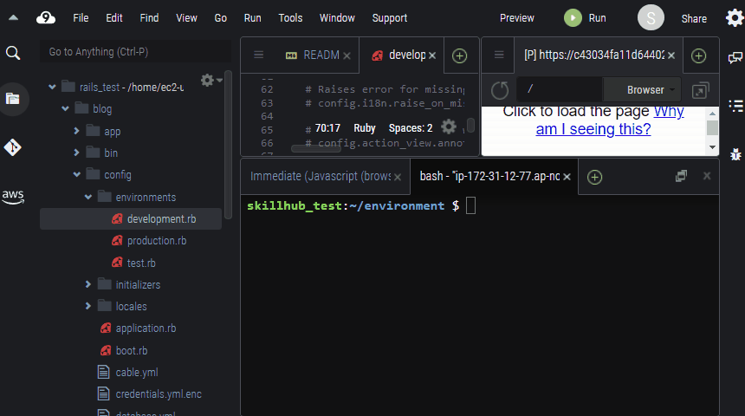Open the user avatar S
Image resolution: width=745 pixels, height=416 pixels.
pos(651,18)
